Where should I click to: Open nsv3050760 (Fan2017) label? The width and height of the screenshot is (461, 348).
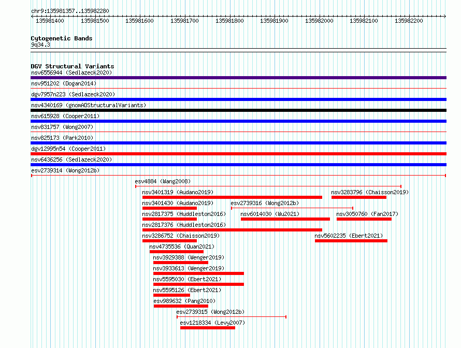tap(367, 214)
